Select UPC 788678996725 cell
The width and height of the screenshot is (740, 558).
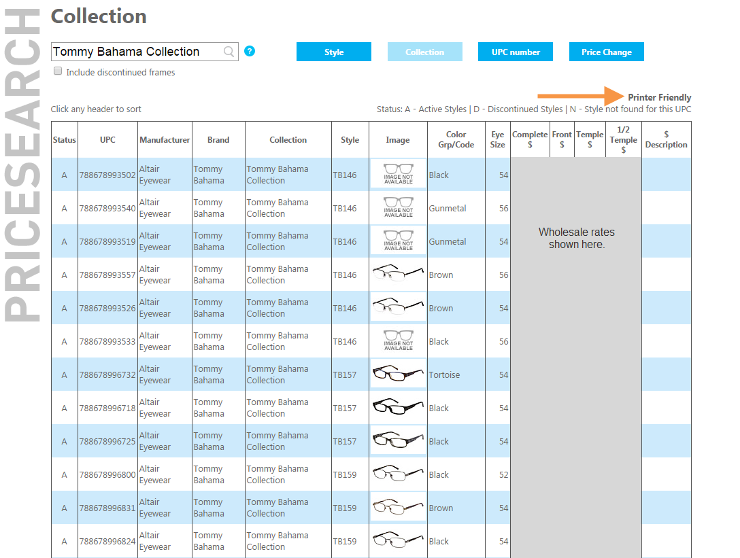[107, 442]
